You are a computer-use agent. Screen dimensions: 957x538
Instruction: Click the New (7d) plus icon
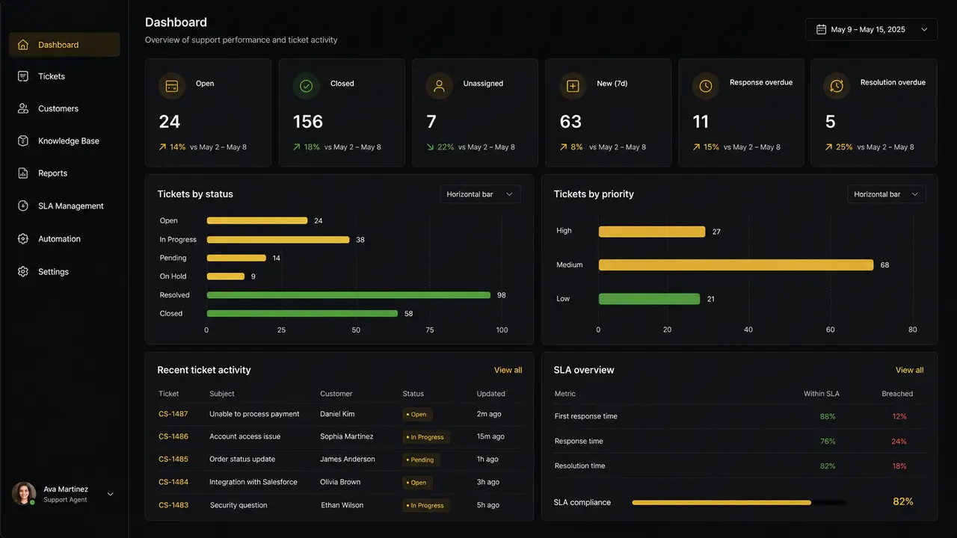point(573,86)
